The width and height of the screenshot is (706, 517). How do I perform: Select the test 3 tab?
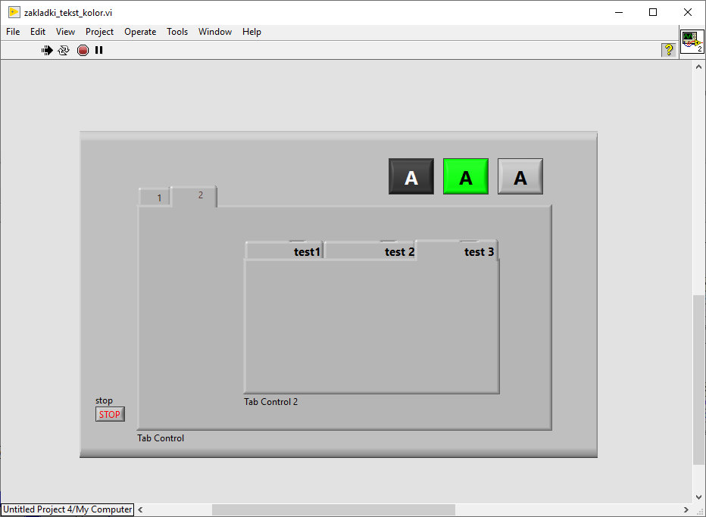(456, 251)
